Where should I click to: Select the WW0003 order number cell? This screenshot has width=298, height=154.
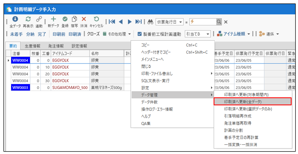pyautogui.click(x=20, y=88)
